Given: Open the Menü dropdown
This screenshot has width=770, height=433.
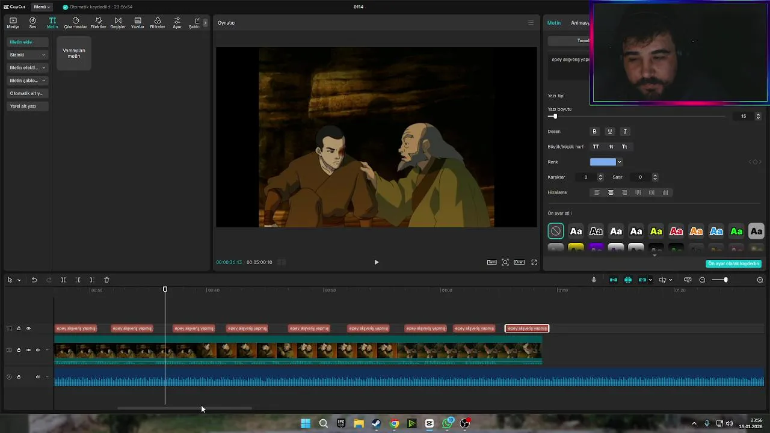Looking at the screenshot, I should point(42,7).
